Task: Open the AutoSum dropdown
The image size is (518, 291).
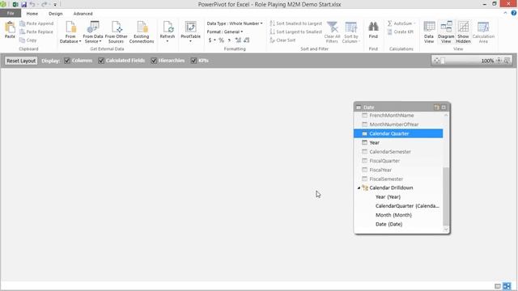Action: (x=401, y=23)
